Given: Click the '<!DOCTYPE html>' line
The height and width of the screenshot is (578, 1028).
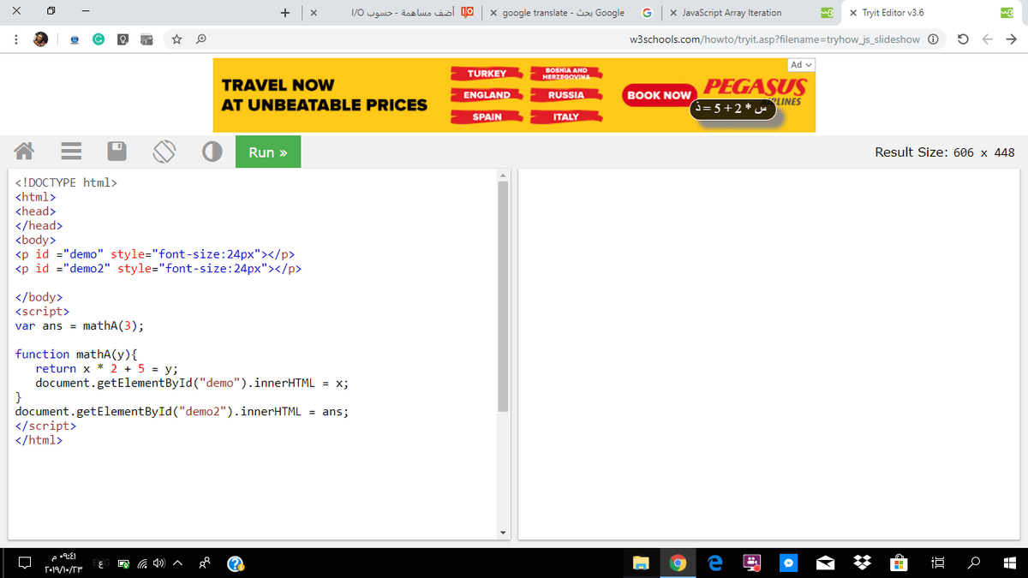Looking at the screenshot, I should coord(66,182).
